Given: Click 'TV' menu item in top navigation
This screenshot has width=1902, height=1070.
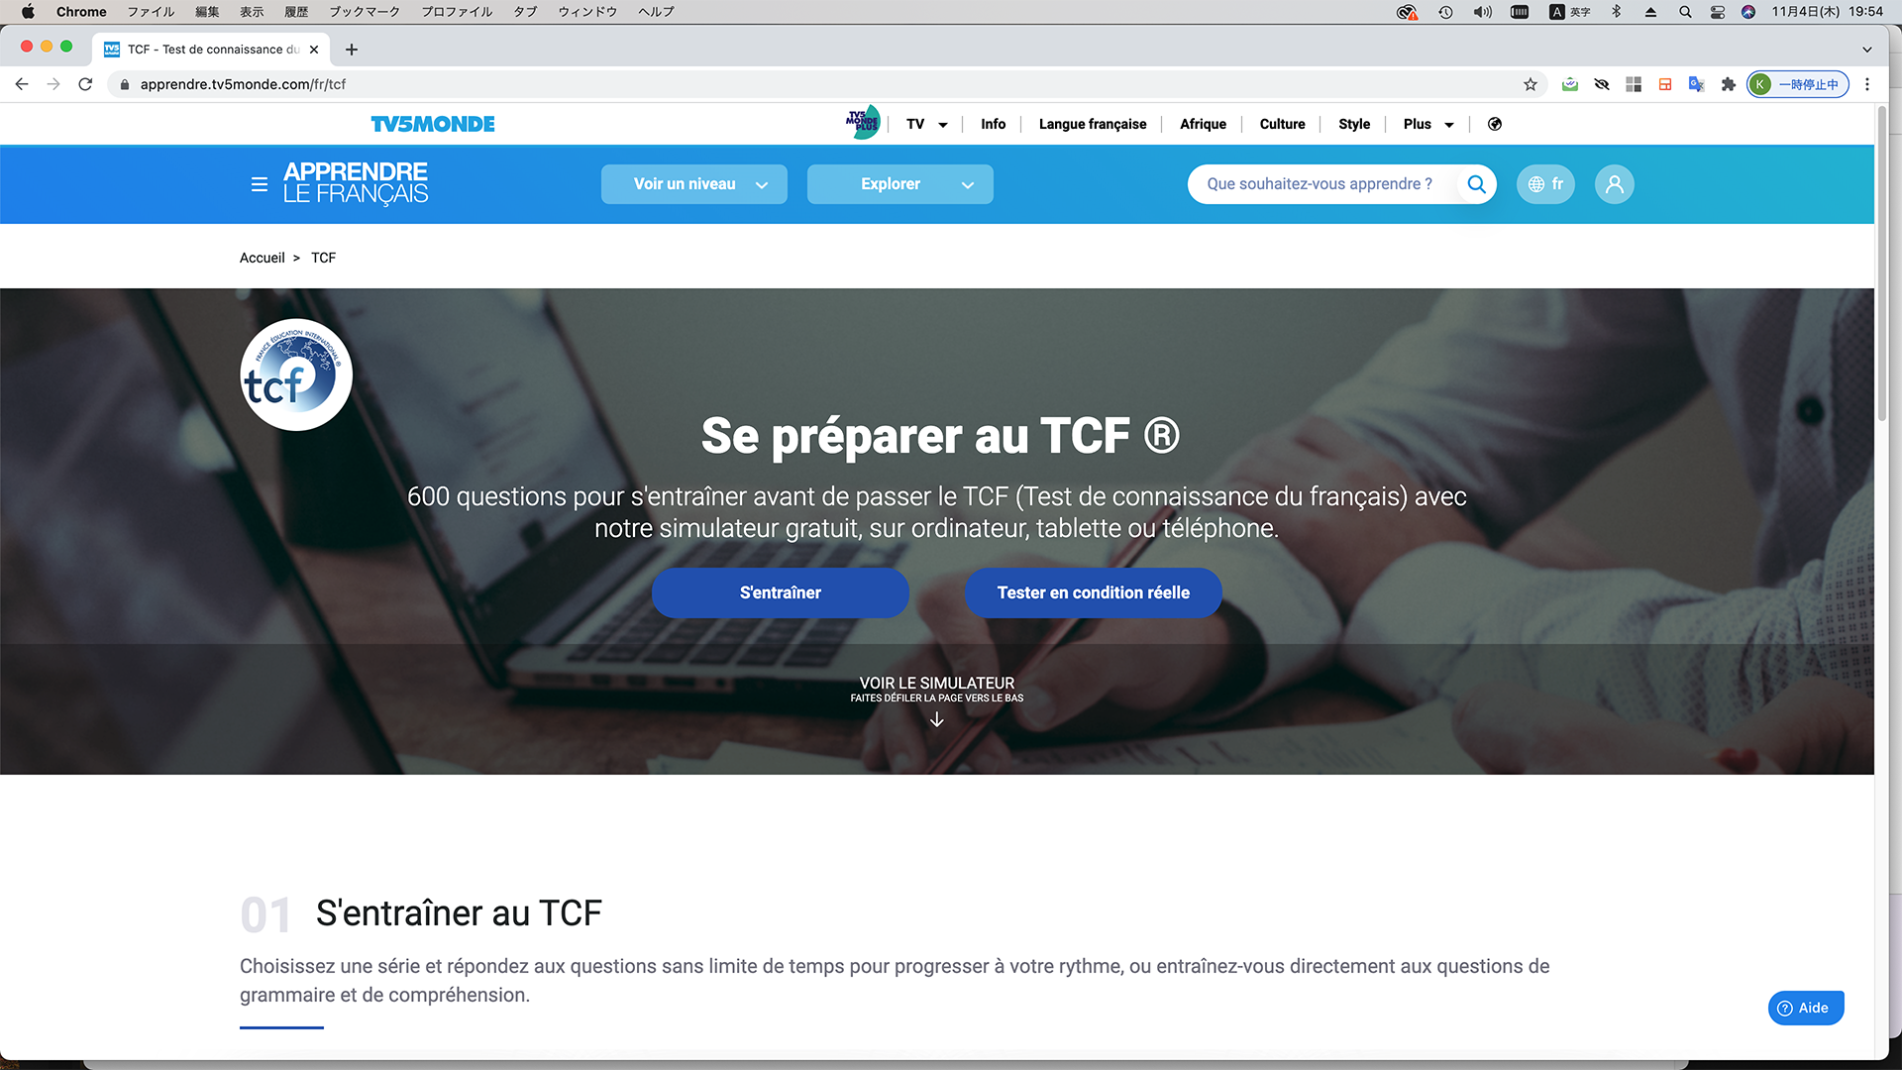Looking at the screenshot, I should pyautogui.click(x=914, y=123).
